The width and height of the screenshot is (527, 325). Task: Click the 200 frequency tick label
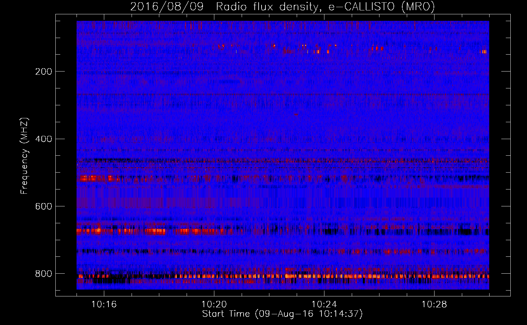(x=44, y=71)
